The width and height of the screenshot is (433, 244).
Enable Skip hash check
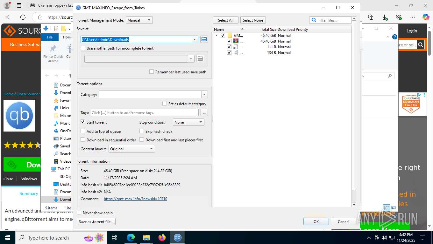pyautogui.click(x=142, y=131)
